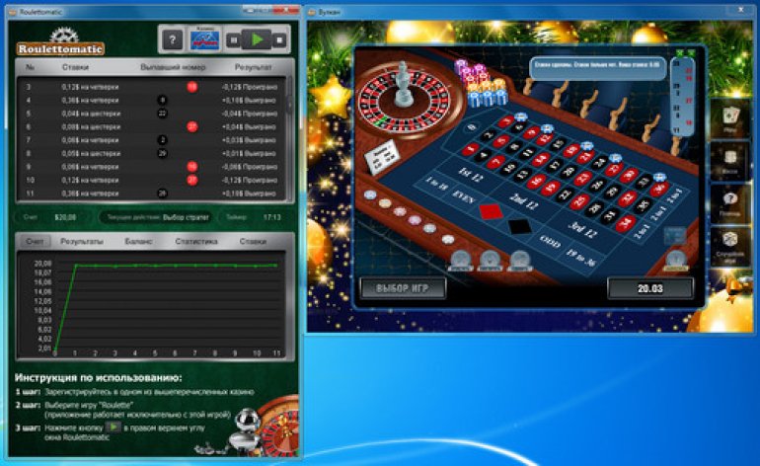Click the green play icon in step 3 instructions
This screenshot has width=760, height=466.
[x=113, y=427]
